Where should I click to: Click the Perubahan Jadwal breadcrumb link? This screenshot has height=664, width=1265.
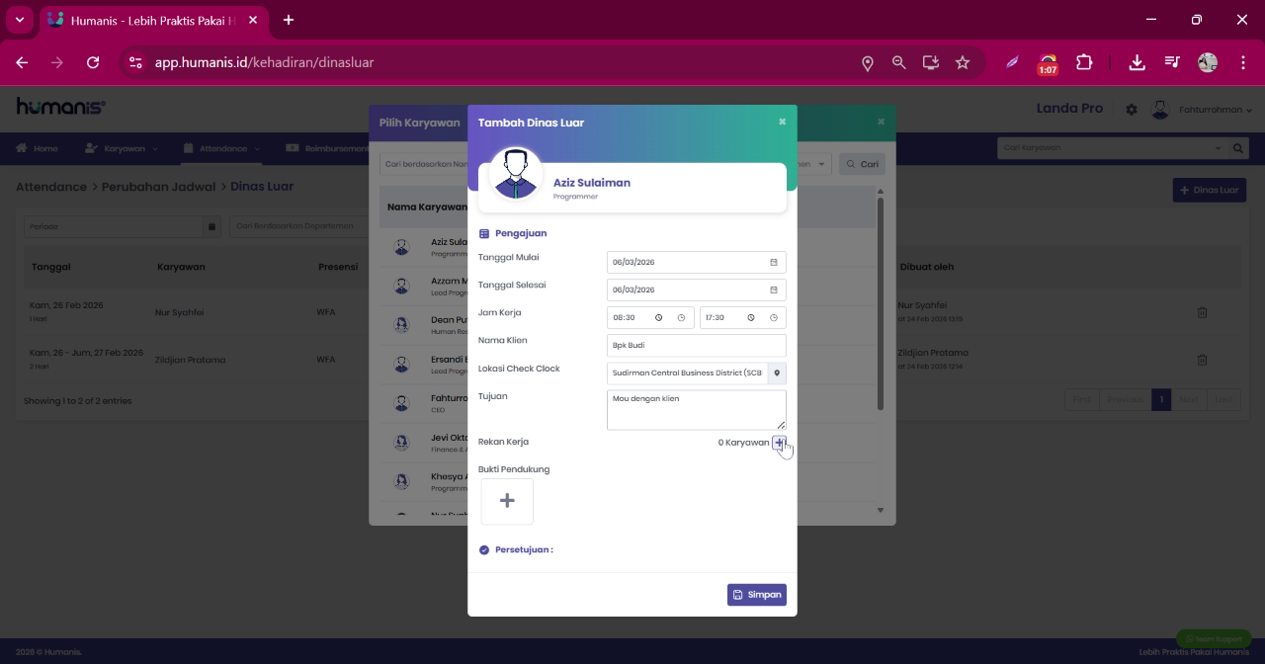159,187
